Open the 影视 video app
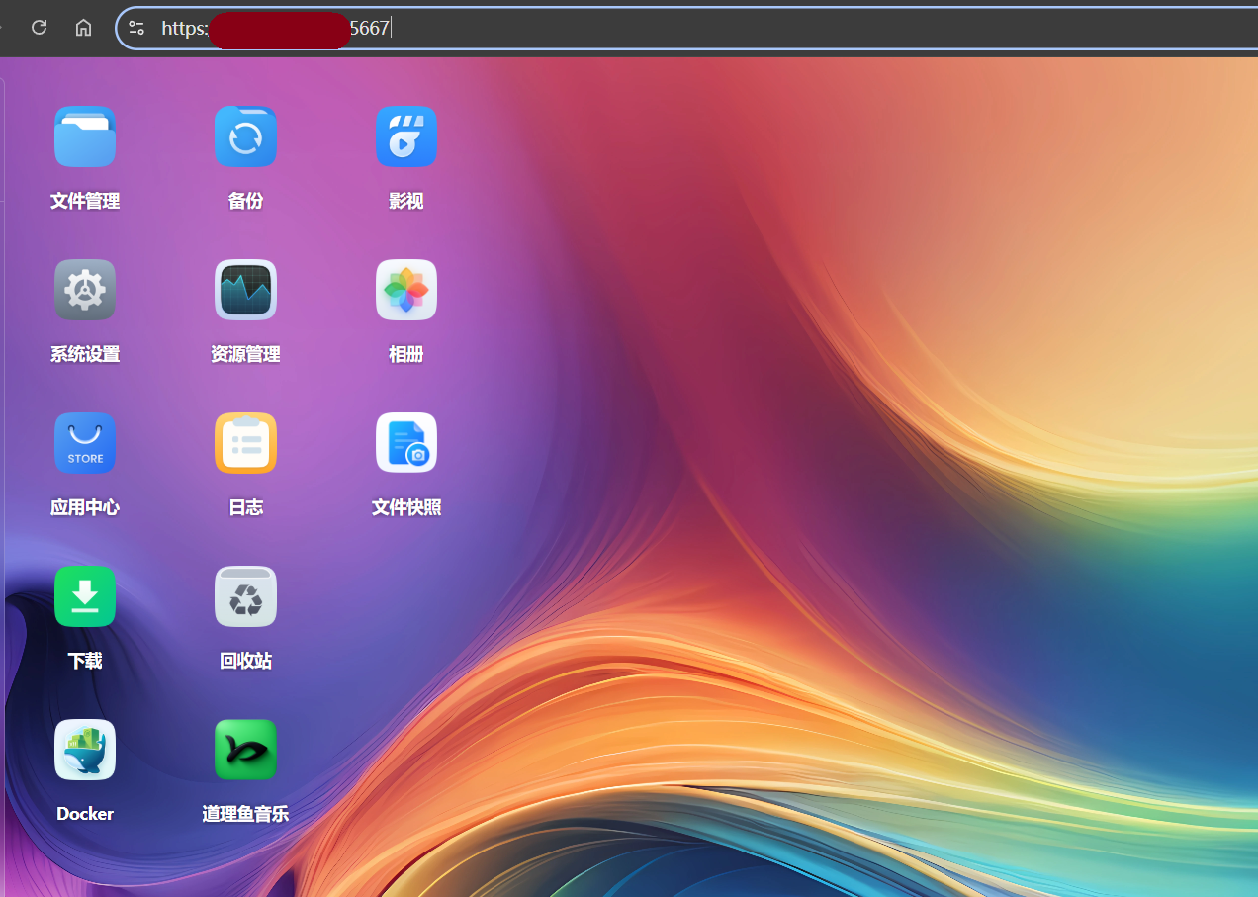1258x897 pixels. coord(406,136)
